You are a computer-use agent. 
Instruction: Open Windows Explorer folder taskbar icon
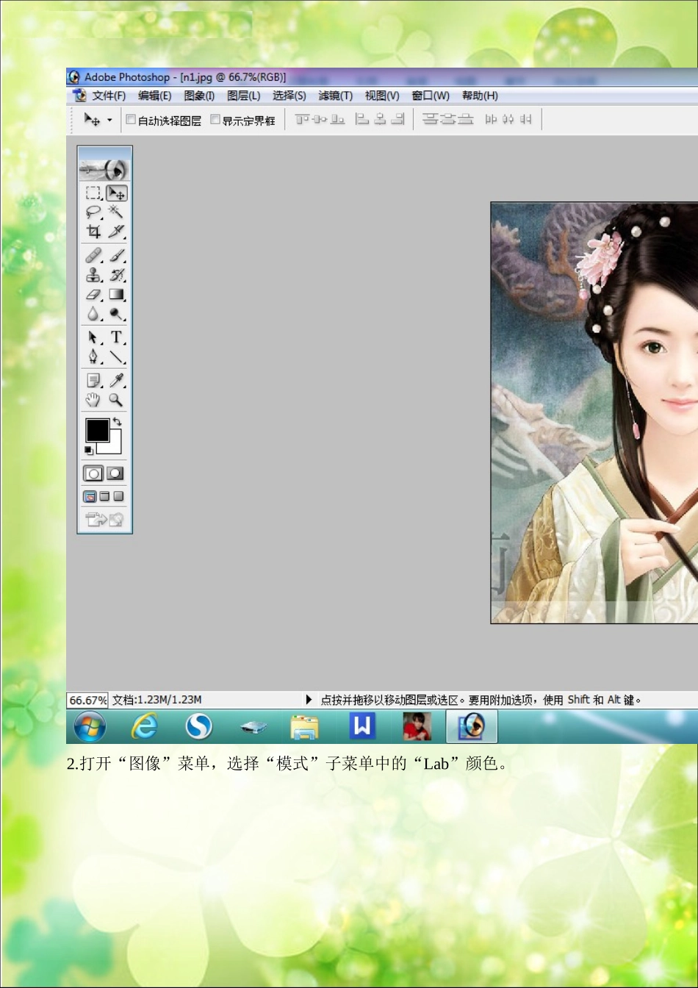click(x=304, y=727)
